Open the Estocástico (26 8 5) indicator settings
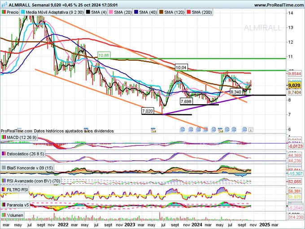This screenshot has height=229, width=305. (23, 154)
